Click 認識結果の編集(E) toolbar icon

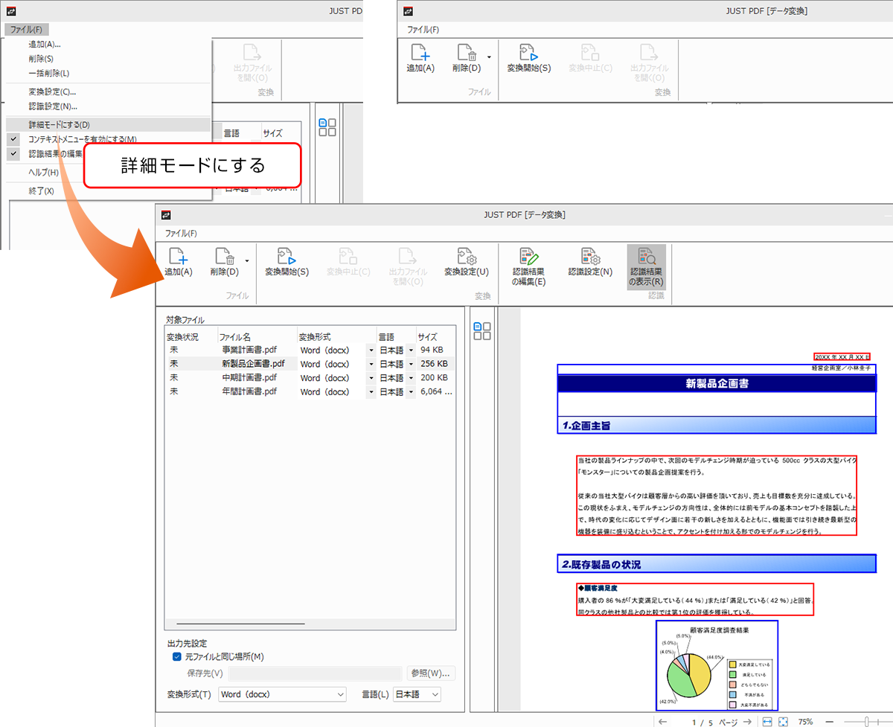click(x=528, y=257)
